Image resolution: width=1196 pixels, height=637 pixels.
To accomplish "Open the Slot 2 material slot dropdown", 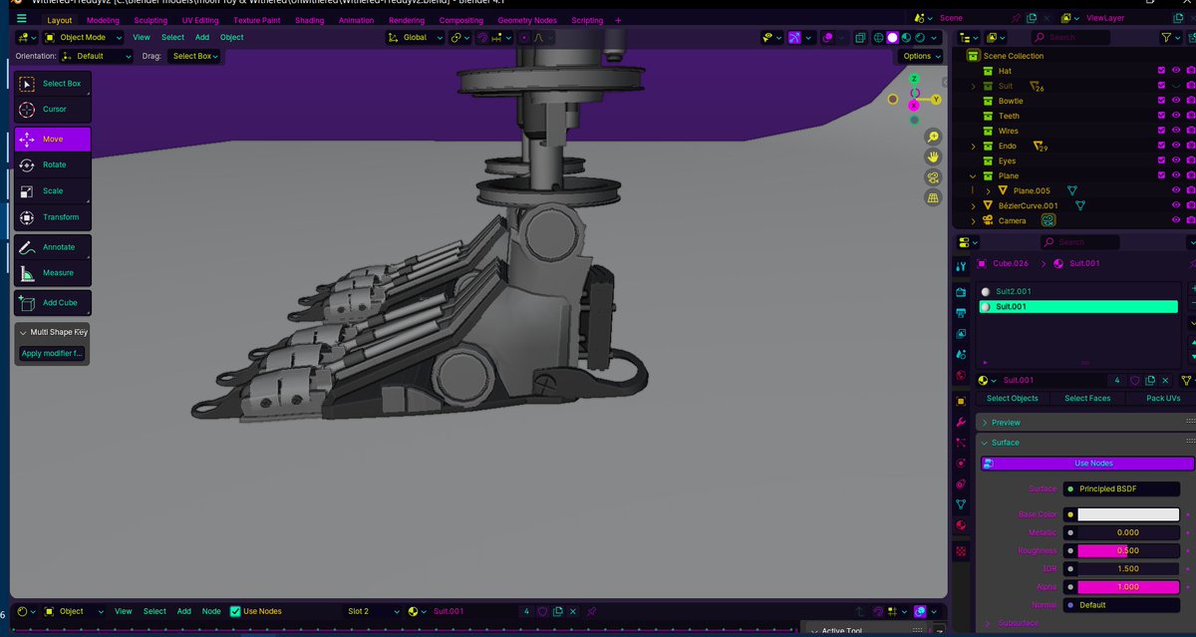I will tap(372, 611).
